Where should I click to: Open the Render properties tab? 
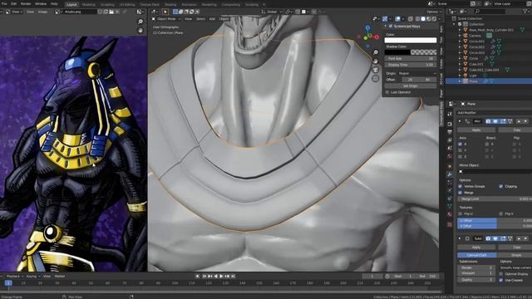(450, 124)
